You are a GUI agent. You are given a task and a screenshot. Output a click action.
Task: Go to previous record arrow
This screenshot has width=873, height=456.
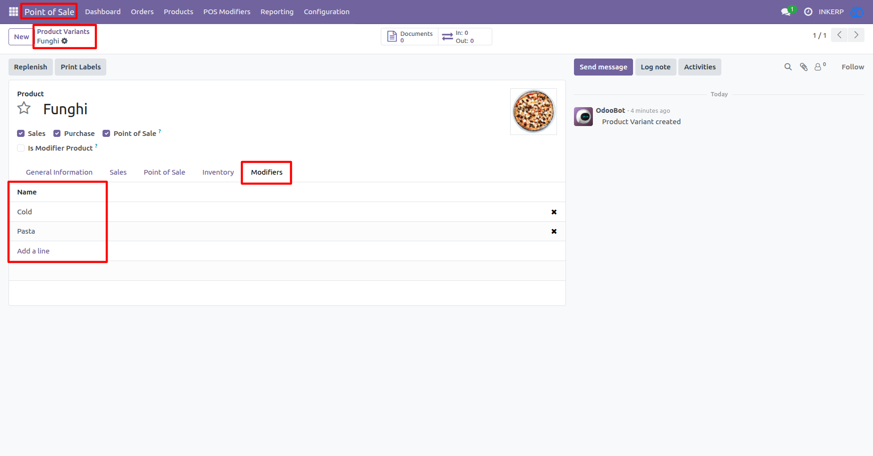point(839,35)
